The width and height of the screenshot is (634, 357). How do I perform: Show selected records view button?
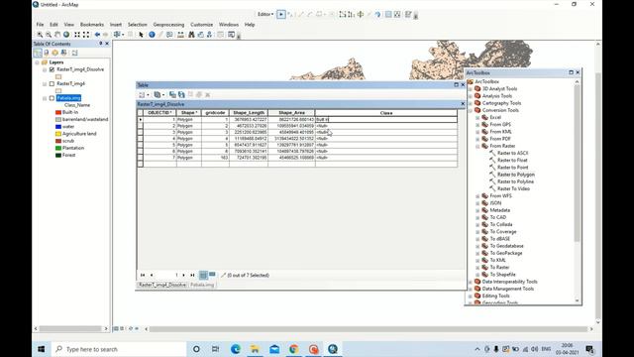point(212,275)
